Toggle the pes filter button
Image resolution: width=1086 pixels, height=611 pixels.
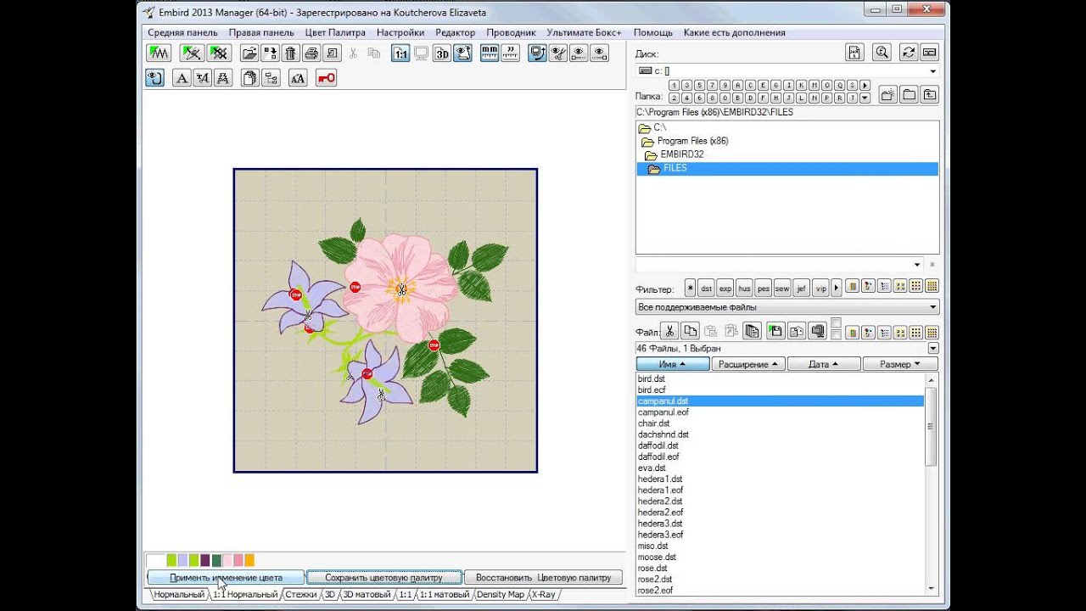[764, 289]
